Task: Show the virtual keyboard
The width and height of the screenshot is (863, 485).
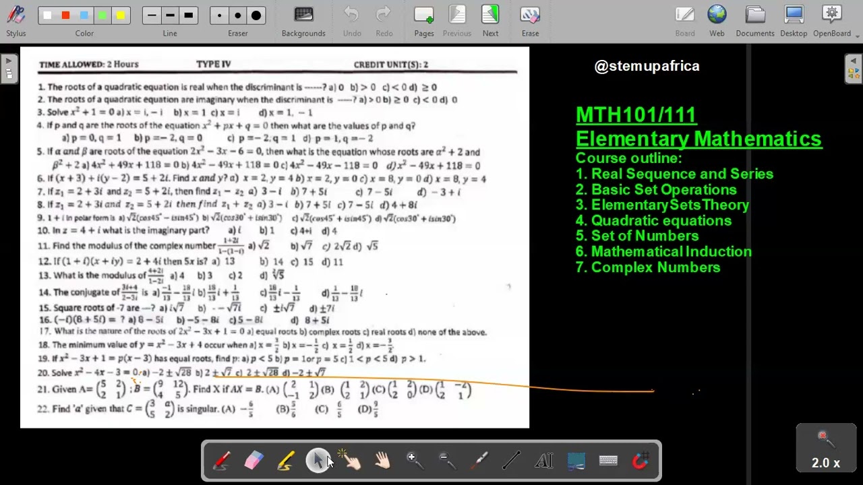Action: coord(608,461)
